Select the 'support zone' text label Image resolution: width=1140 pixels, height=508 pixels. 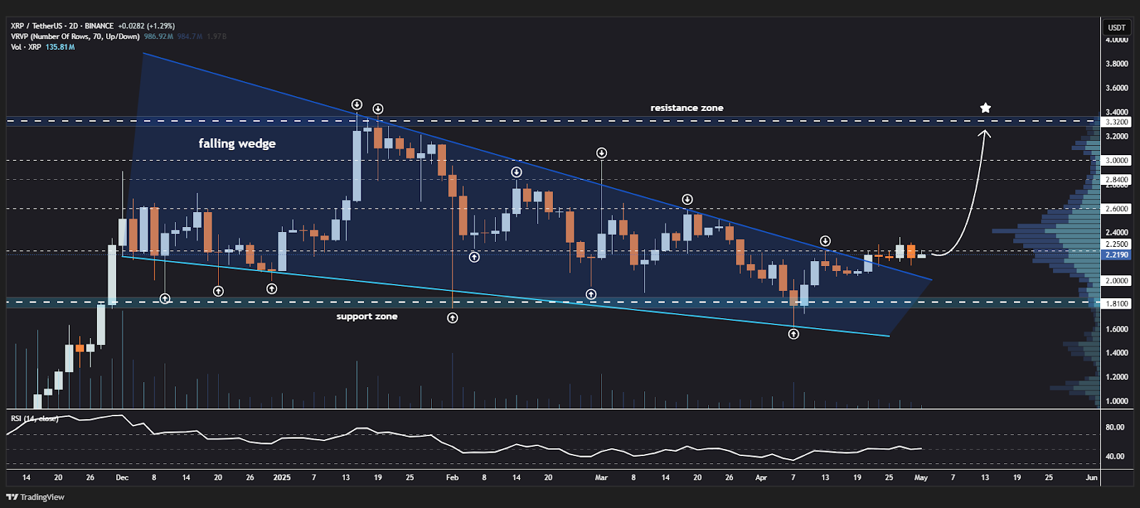(366, 317)
